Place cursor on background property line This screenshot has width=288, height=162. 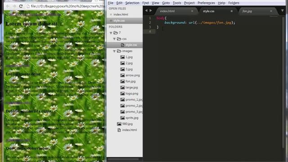(x=200, y=22)
